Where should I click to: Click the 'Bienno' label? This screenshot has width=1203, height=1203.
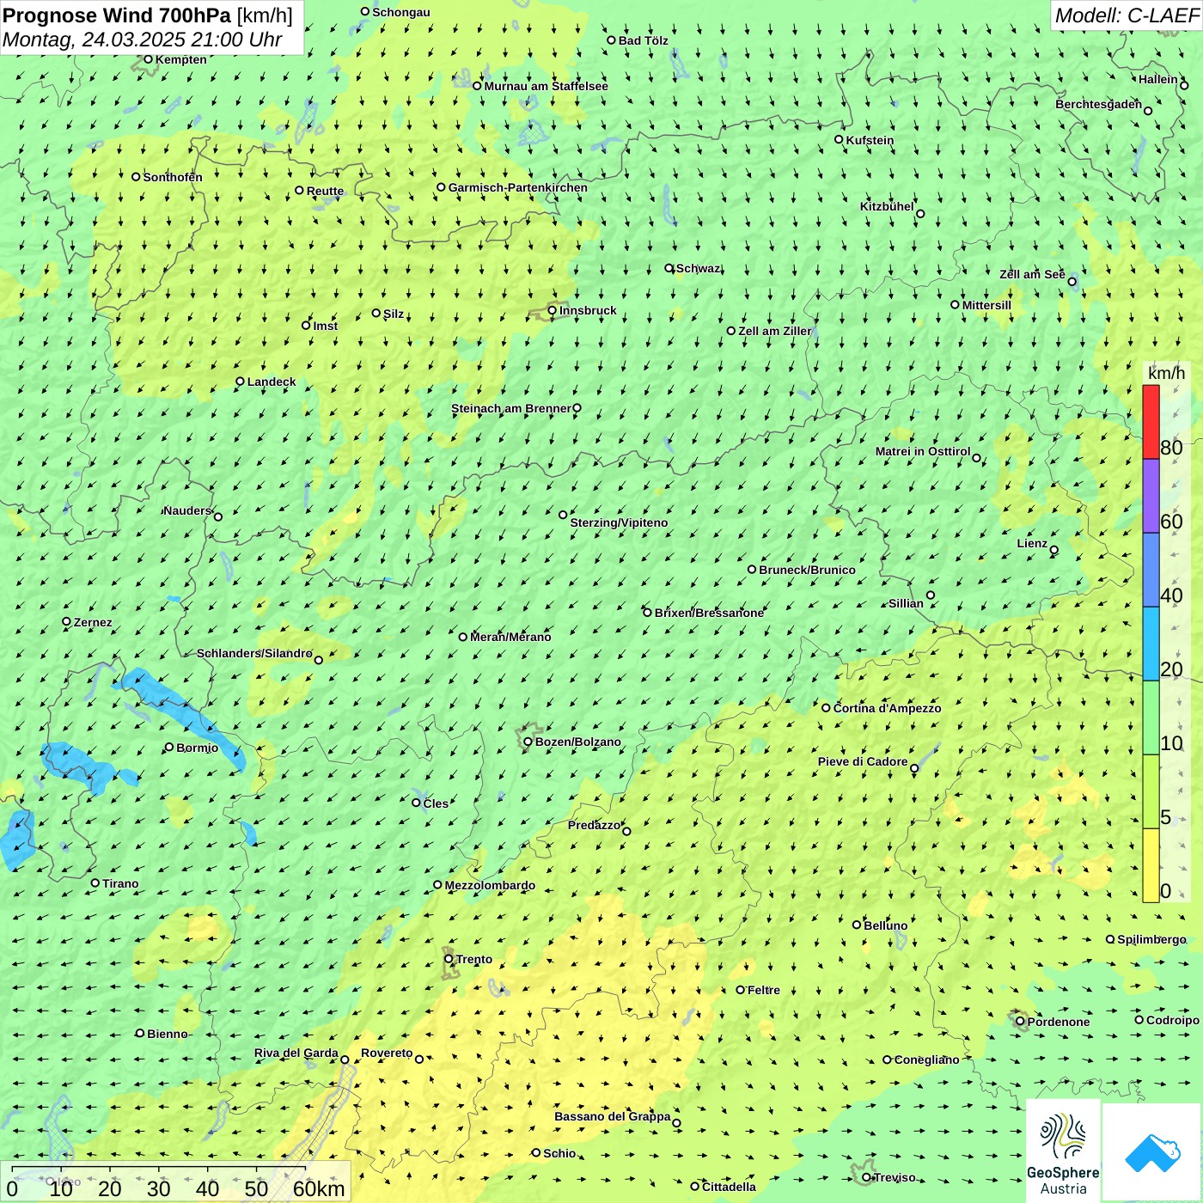pos(167,1034)
